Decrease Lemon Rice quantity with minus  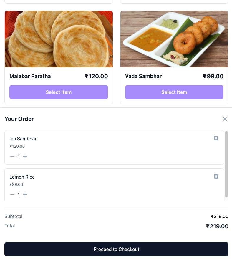(x=12, y=194)
